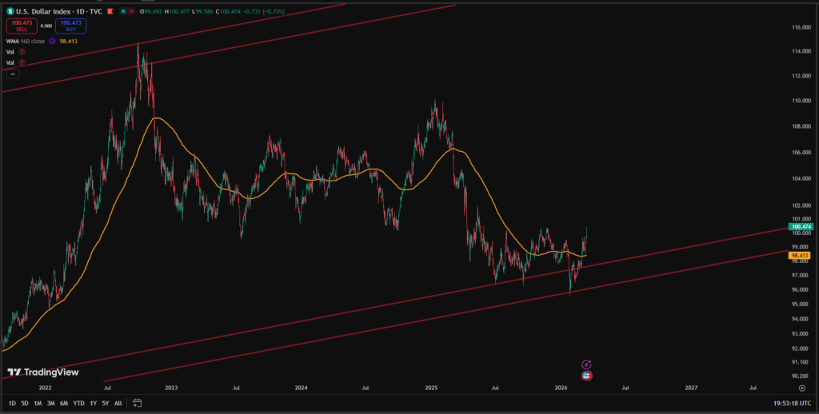Click the WMA 160 close indicator label
Viewport: 819px width, 414px height.
click(25, 42)
